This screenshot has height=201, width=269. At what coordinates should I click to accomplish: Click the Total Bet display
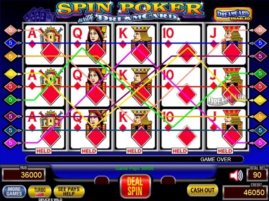(x=257, y=175)
